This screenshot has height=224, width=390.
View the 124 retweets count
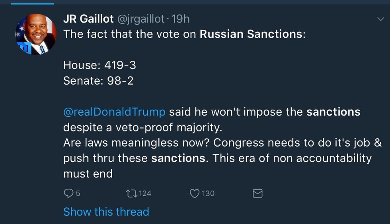click(145, 193)
